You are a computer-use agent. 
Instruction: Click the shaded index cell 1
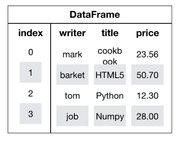click(30, 72)
